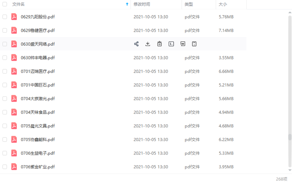Open the file 0706紫金矿业.pdf
The width and height of the screenshot is (292, 184).
click(x=38, y=167)
